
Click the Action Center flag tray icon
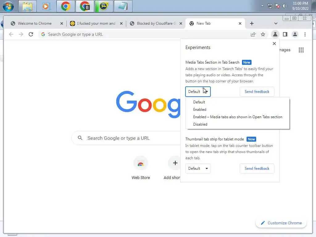277,6
